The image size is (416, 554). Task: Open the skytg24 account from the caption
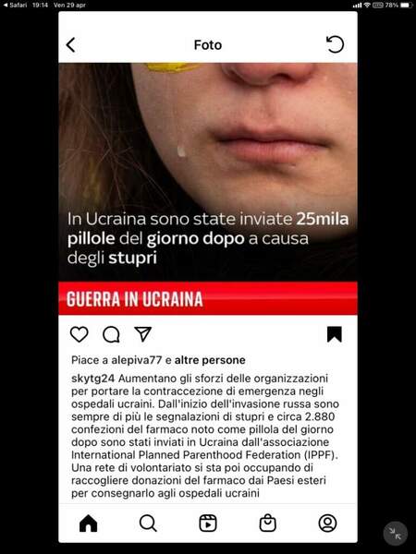93,379
